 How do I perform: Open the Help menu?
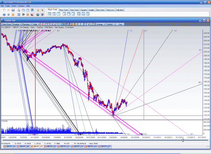28,6
